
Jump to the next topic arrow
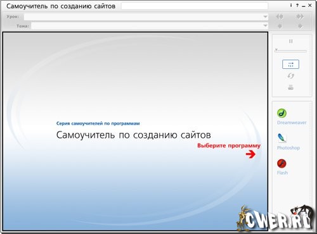300,26
